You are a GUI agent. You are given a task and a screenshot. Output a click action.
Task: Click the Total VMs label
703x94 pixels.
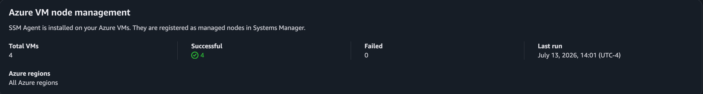[24, 46]
